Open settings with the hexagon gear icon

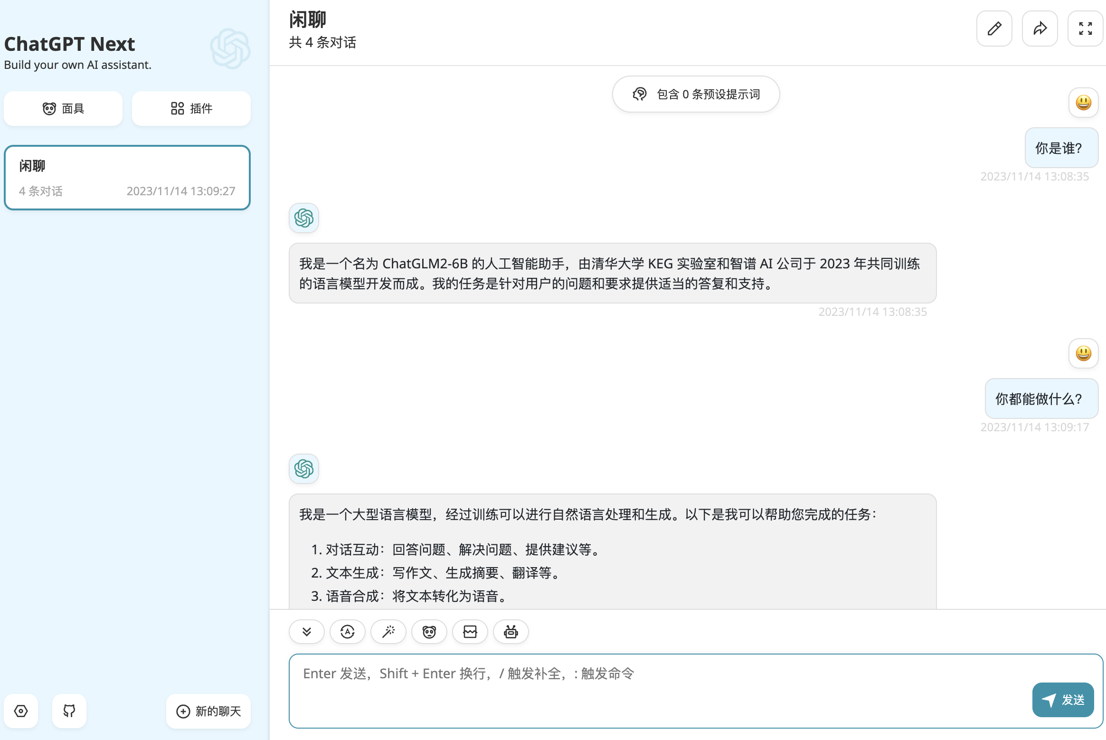coord(21,711)
